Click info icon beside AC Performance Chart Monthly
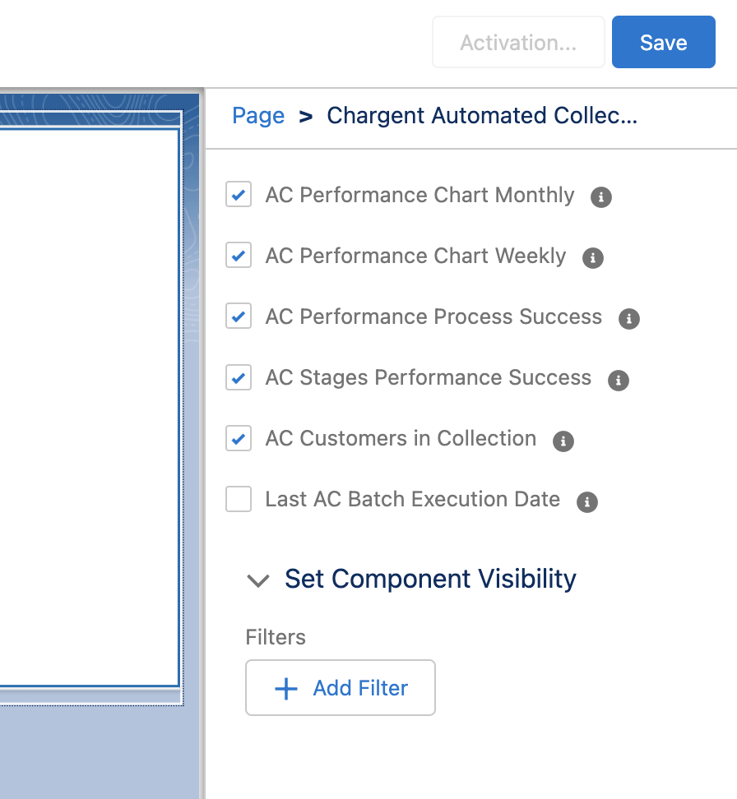Image resolution: width=737 pixels, height=799 pixels. [x=600, y=196]
